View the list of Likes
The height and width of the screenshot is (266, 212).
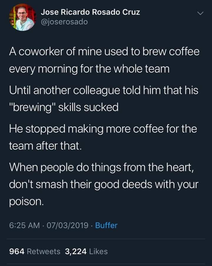pyautogui.click(x=98, y=251)
